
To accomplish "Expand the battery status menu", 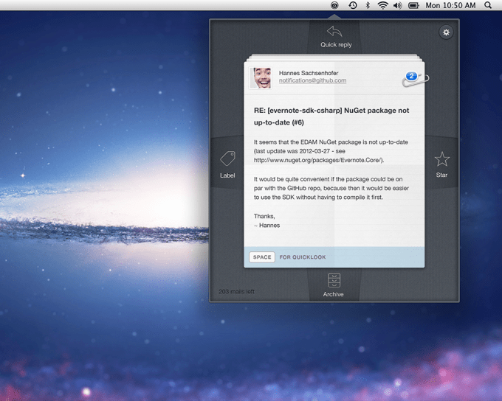I will pos(413,5).
